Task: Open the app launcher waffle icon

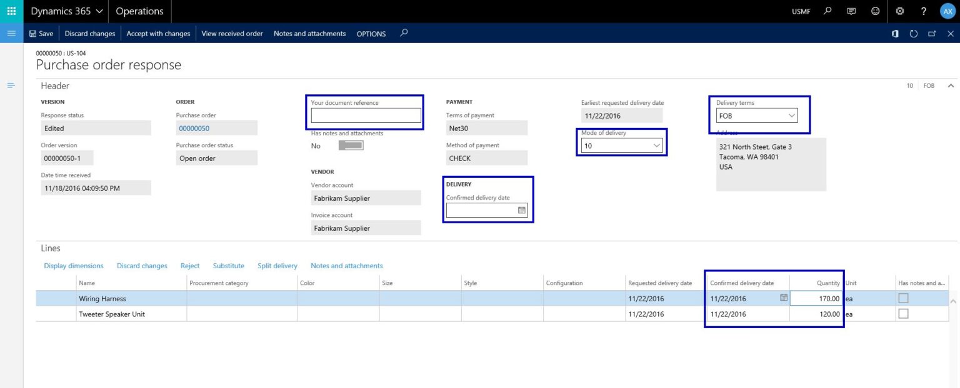Action: [11, 11]
